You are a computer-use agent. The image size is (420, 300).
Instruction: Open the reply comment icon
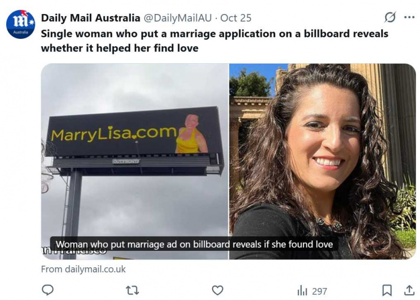(48, 290)
